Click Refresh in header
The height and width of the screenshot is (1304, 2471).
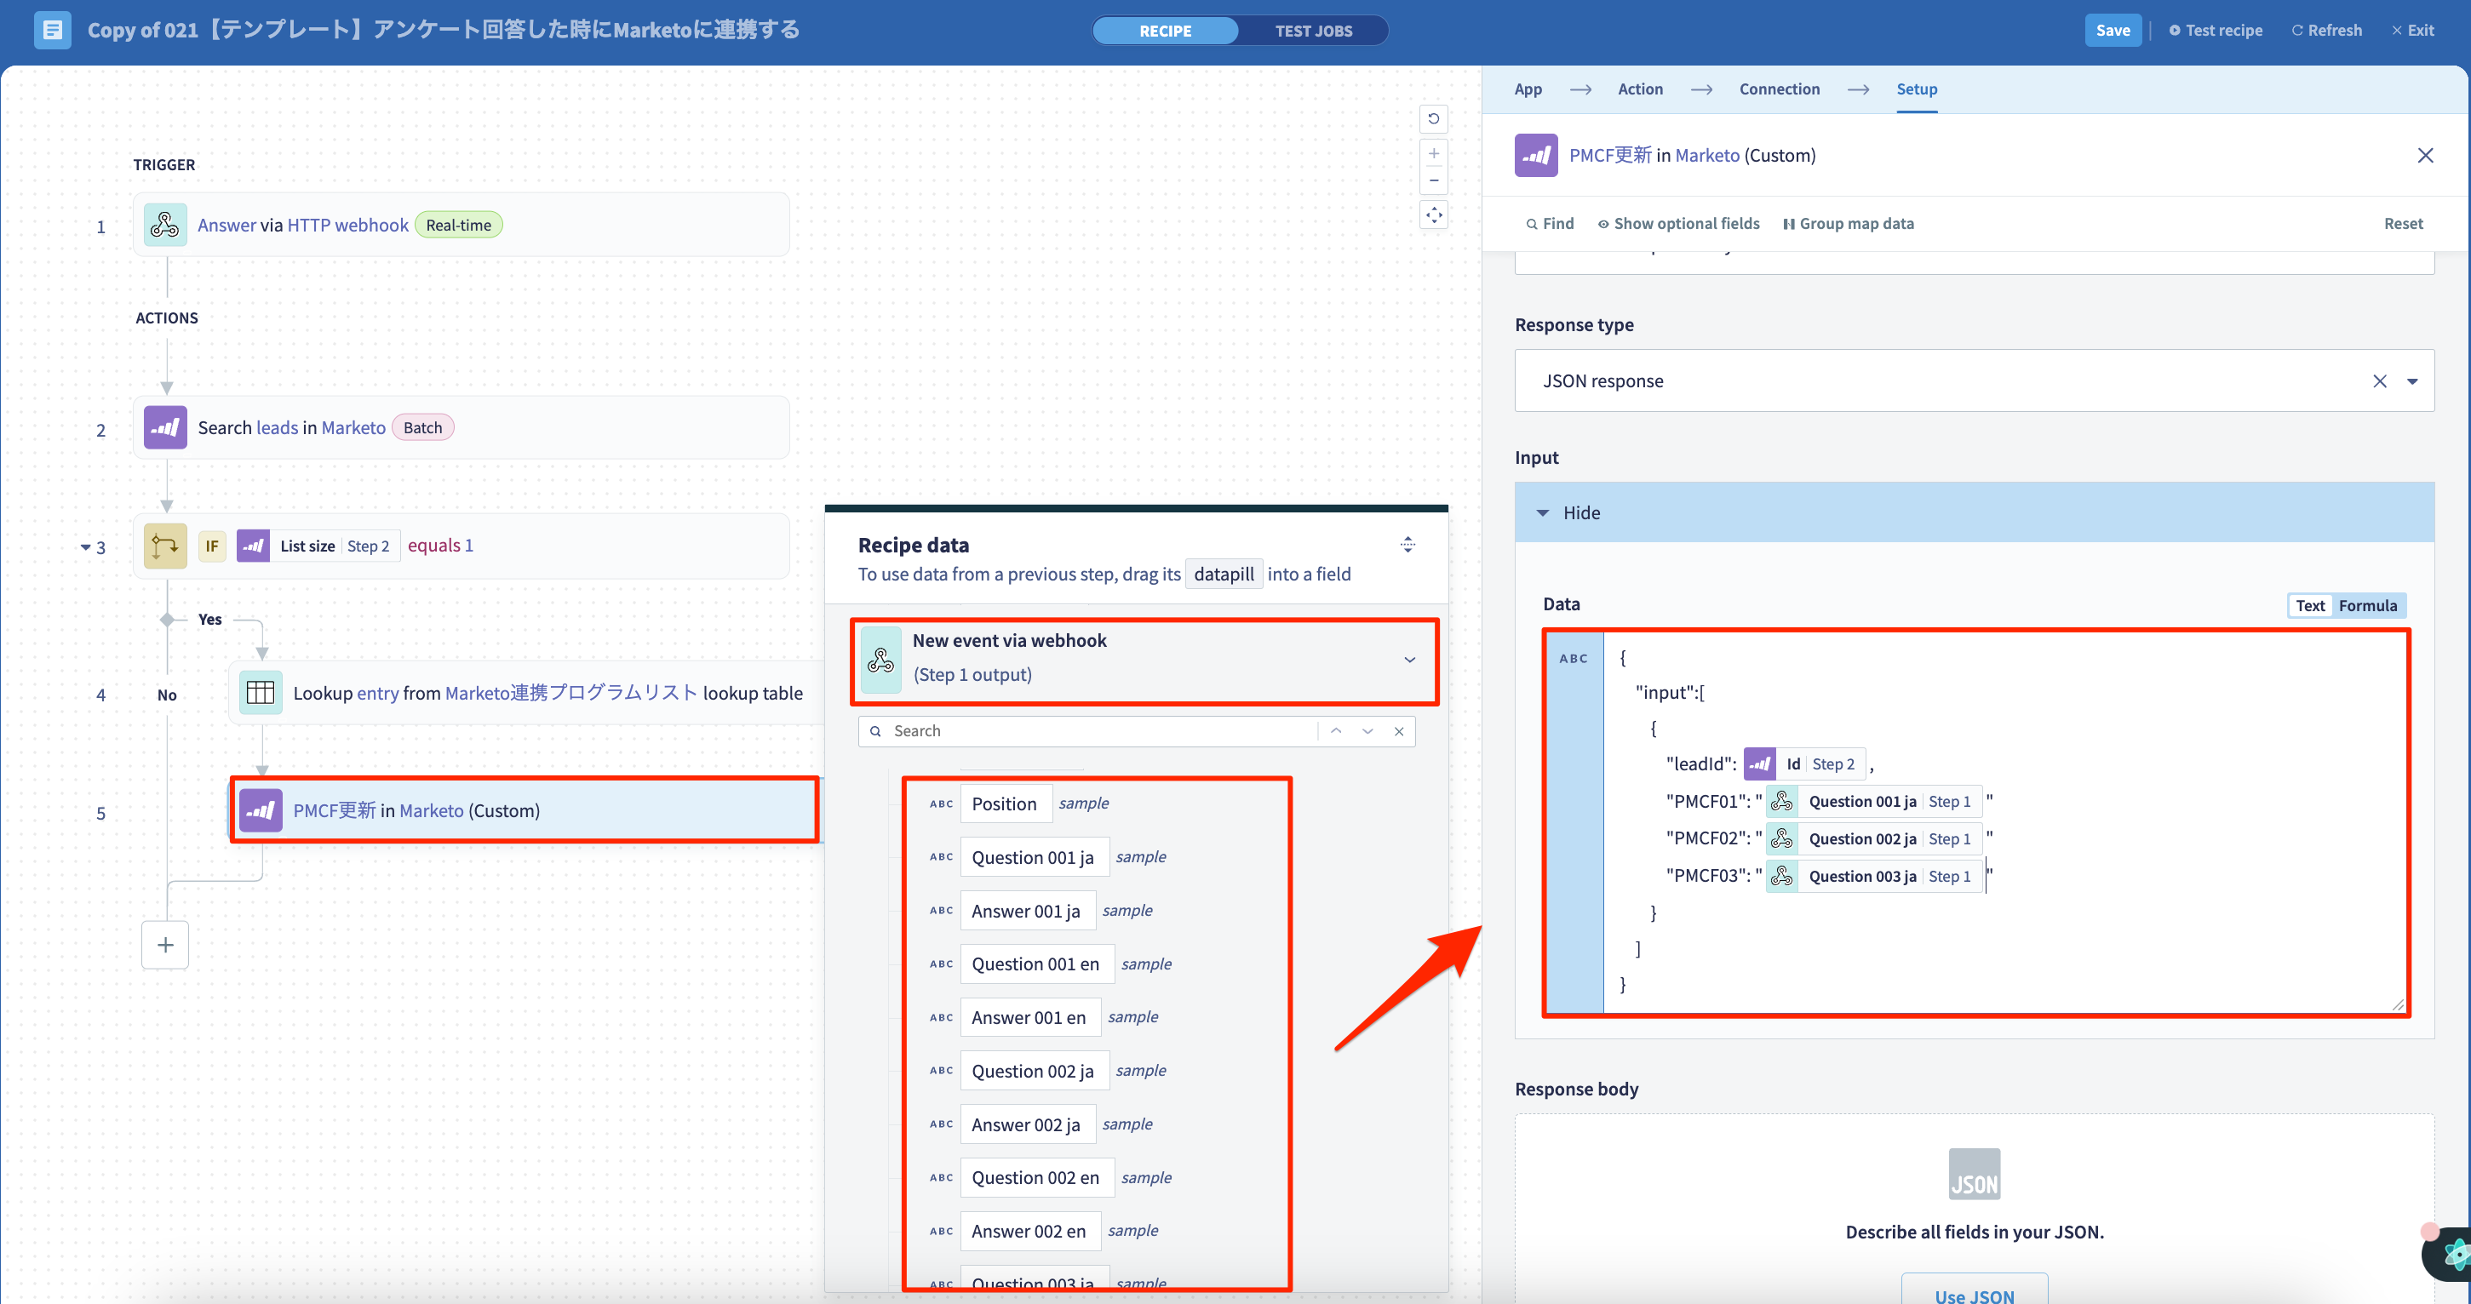click(2326, 30)
